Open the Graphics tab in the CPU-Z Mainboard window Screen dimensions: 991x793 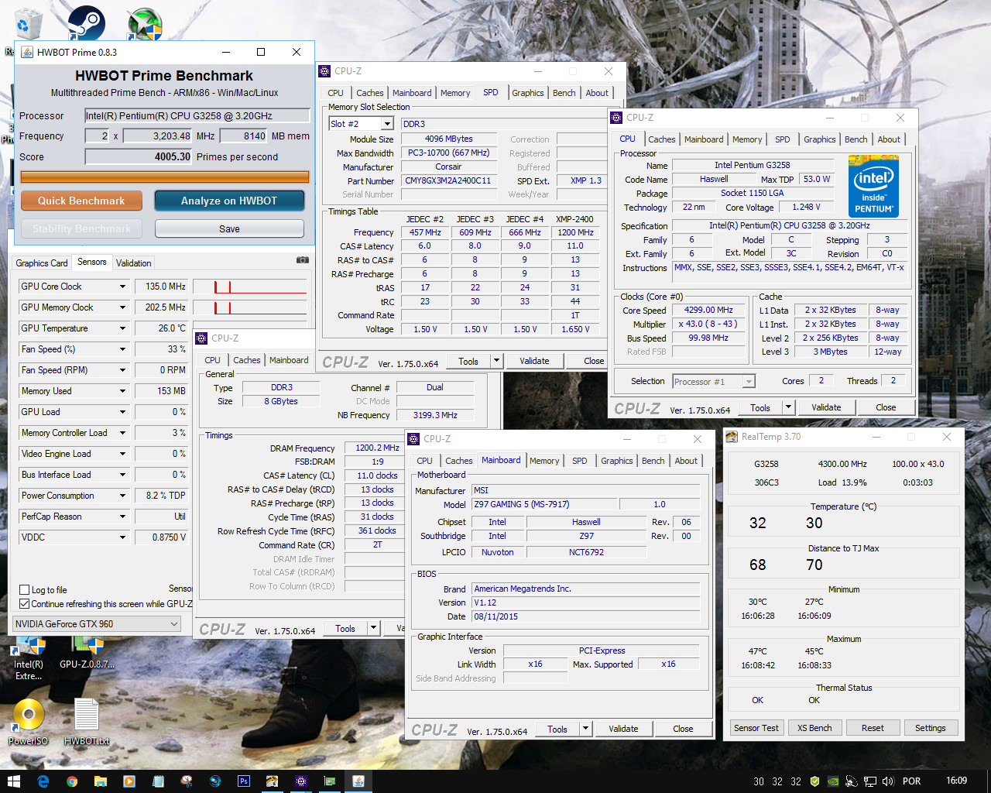click(x=616, y=461)
